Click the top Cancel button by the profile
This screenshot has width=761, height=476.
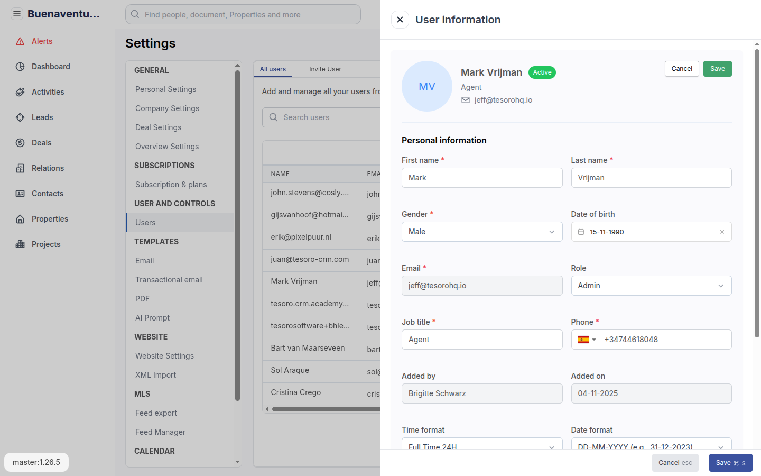[682, 69]
